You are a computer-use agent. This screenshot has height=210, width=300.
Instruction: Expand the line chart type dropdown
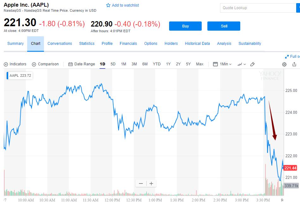(242, 64)
